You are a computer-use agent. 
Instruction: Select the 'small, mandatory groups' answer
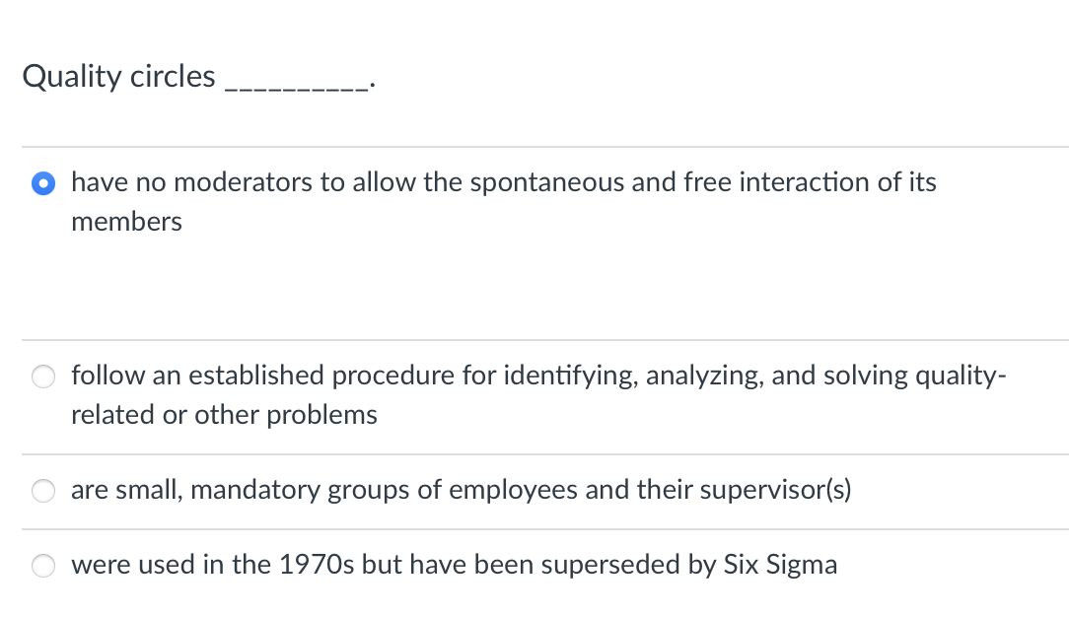43,490
